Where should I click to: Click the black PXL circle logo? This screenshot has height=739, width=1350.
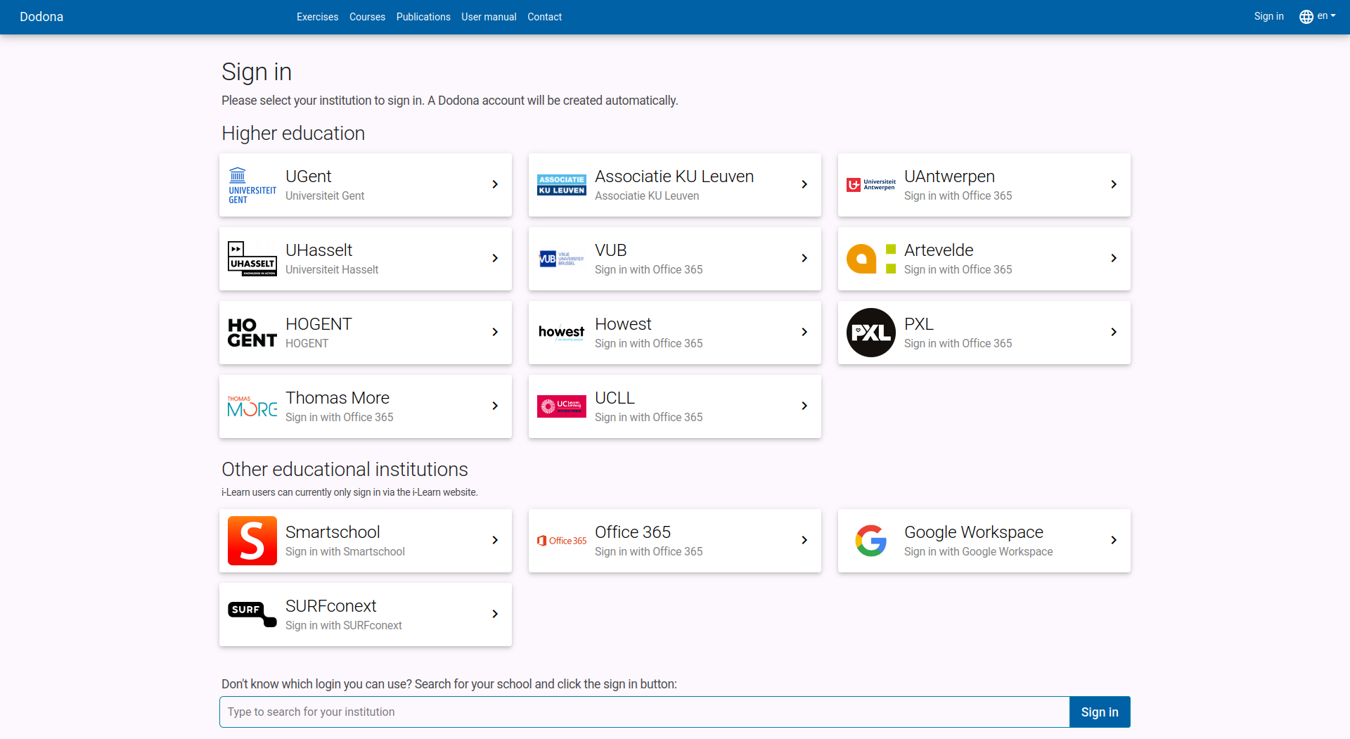871,333
